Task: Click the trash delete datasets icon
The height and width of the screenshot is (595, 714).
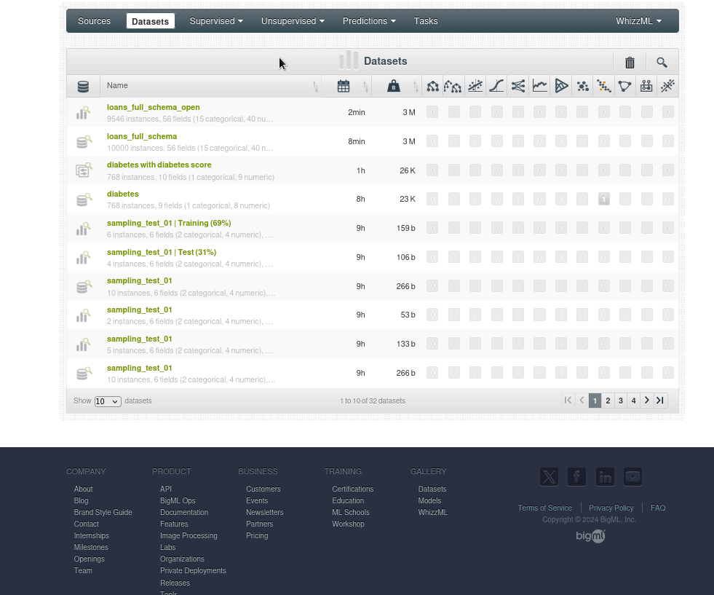Action: pos(630,63)
